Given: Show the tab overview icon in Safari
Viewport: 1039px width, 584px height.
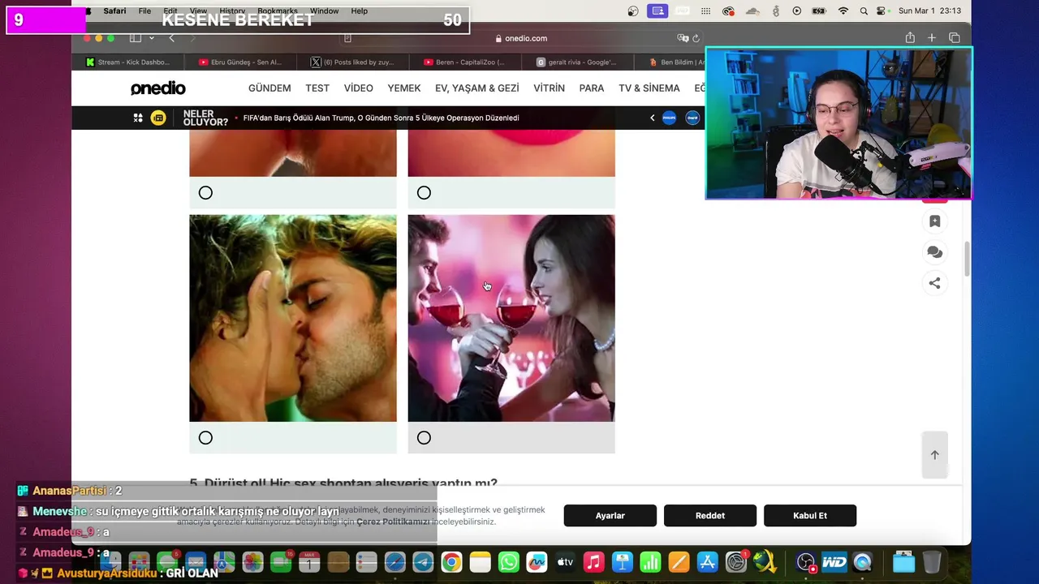Looking at the screenshot, I should tap(955, 38).
